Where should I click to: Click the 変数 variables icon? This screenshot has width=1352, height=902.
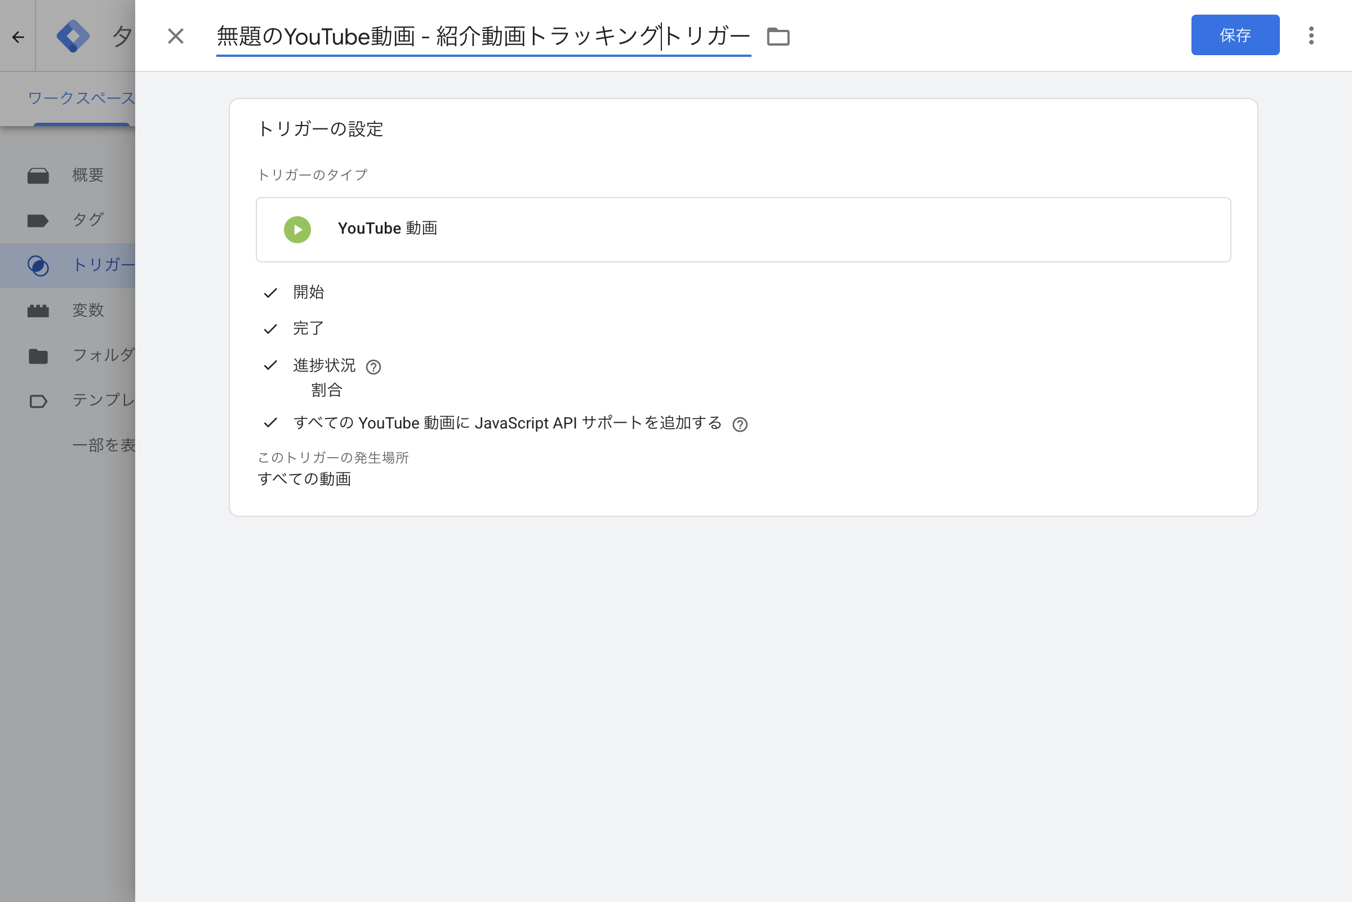click(x=38, y=311)
